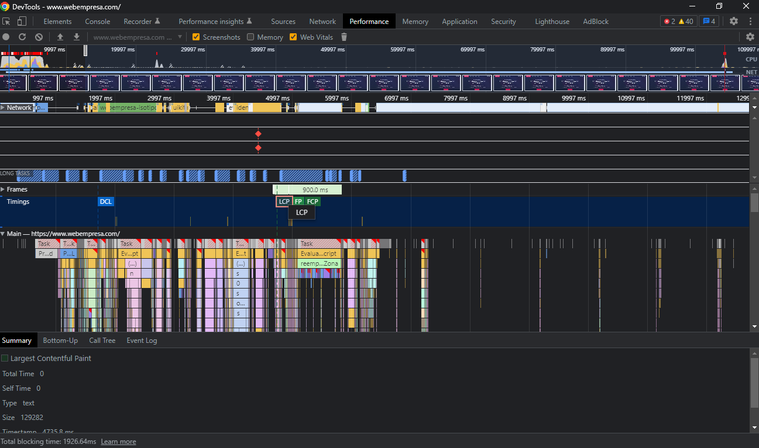Click the Size value 129282
Screen dimensions: 759x448
(33, 418)
